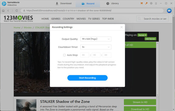Open COUNTRY in 123Movies menu

pos(68,19)
